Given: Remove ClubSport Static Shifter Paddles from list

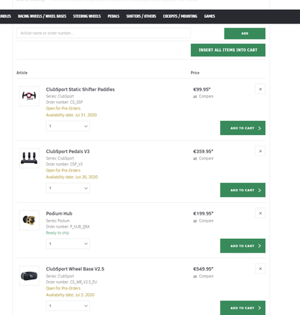Looking at the screenshot, I should [x=260, y=89].
